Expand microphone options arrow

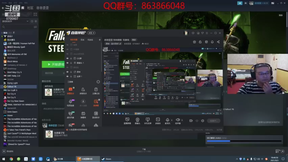coord(172,120)
